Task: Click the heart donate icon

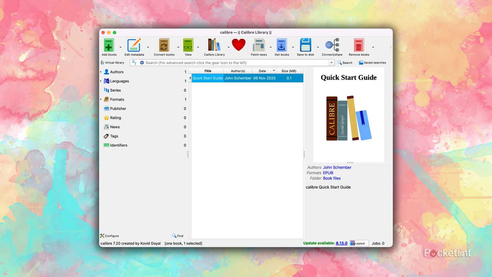Action: (x=238, y=44)
